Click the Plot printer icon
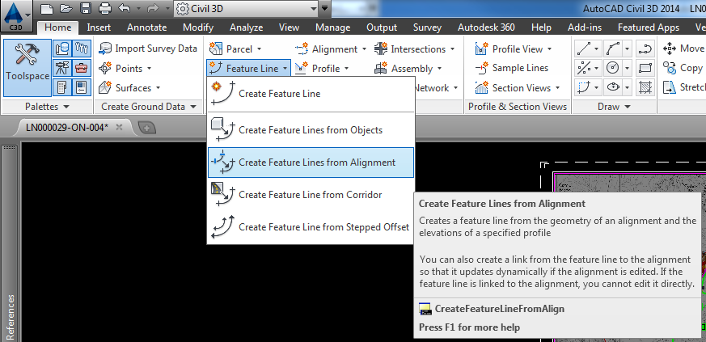 coord(104,9)
